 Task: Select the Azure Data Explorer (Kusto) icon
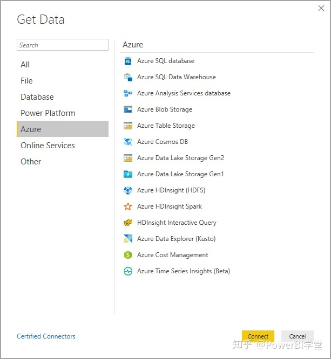point(128,239)
